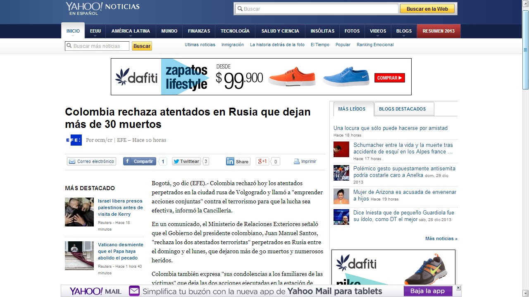This screenshot has width=529, height=297.
Task: Open the SALUD Y CIENCIA menu
Action: tap(280, 31)
